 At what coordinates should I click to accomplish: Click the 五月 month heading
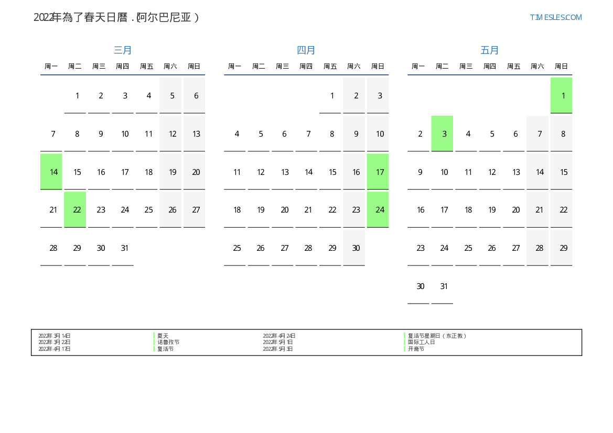tap(490, 50)
